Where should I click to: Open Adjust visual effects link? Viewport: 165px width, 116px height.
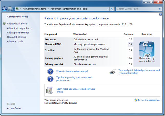(x=17, y=24)
